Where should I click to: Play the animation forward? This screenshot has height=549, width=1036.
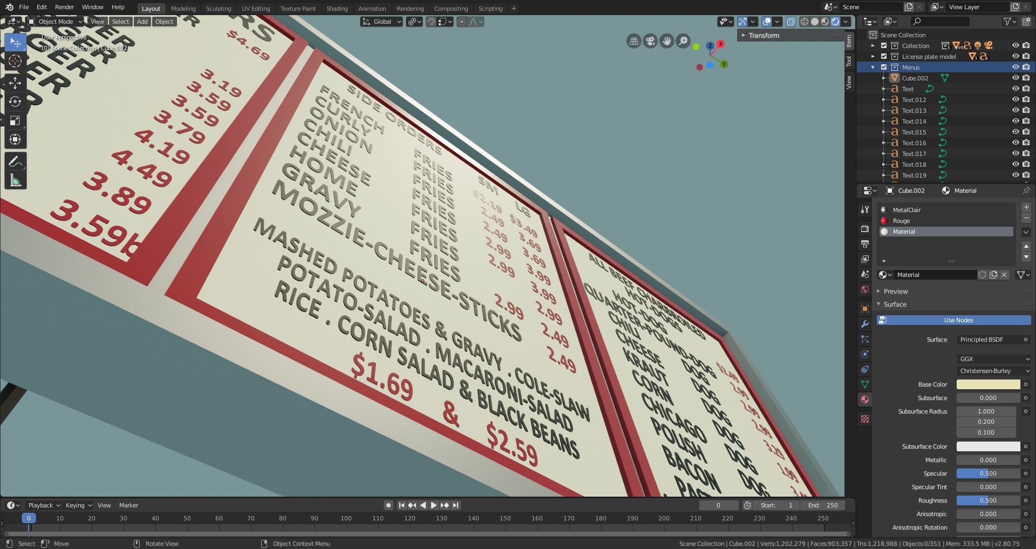pos(434,505)
